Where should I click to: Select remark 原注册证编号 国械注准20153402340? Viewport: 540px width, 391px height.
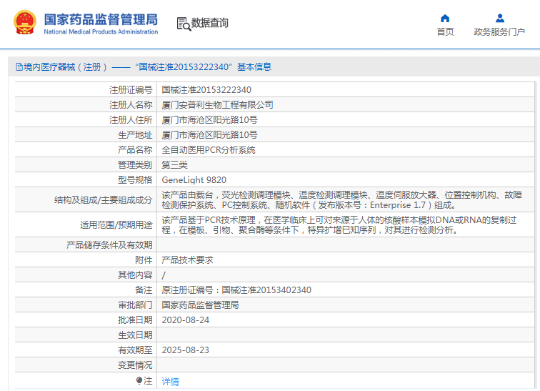click(x=236, y=289)
